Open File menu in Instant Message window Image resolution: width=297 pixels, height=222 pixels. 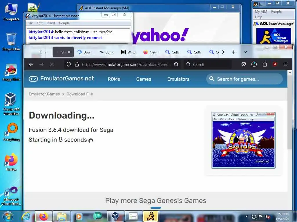point(30,23)
